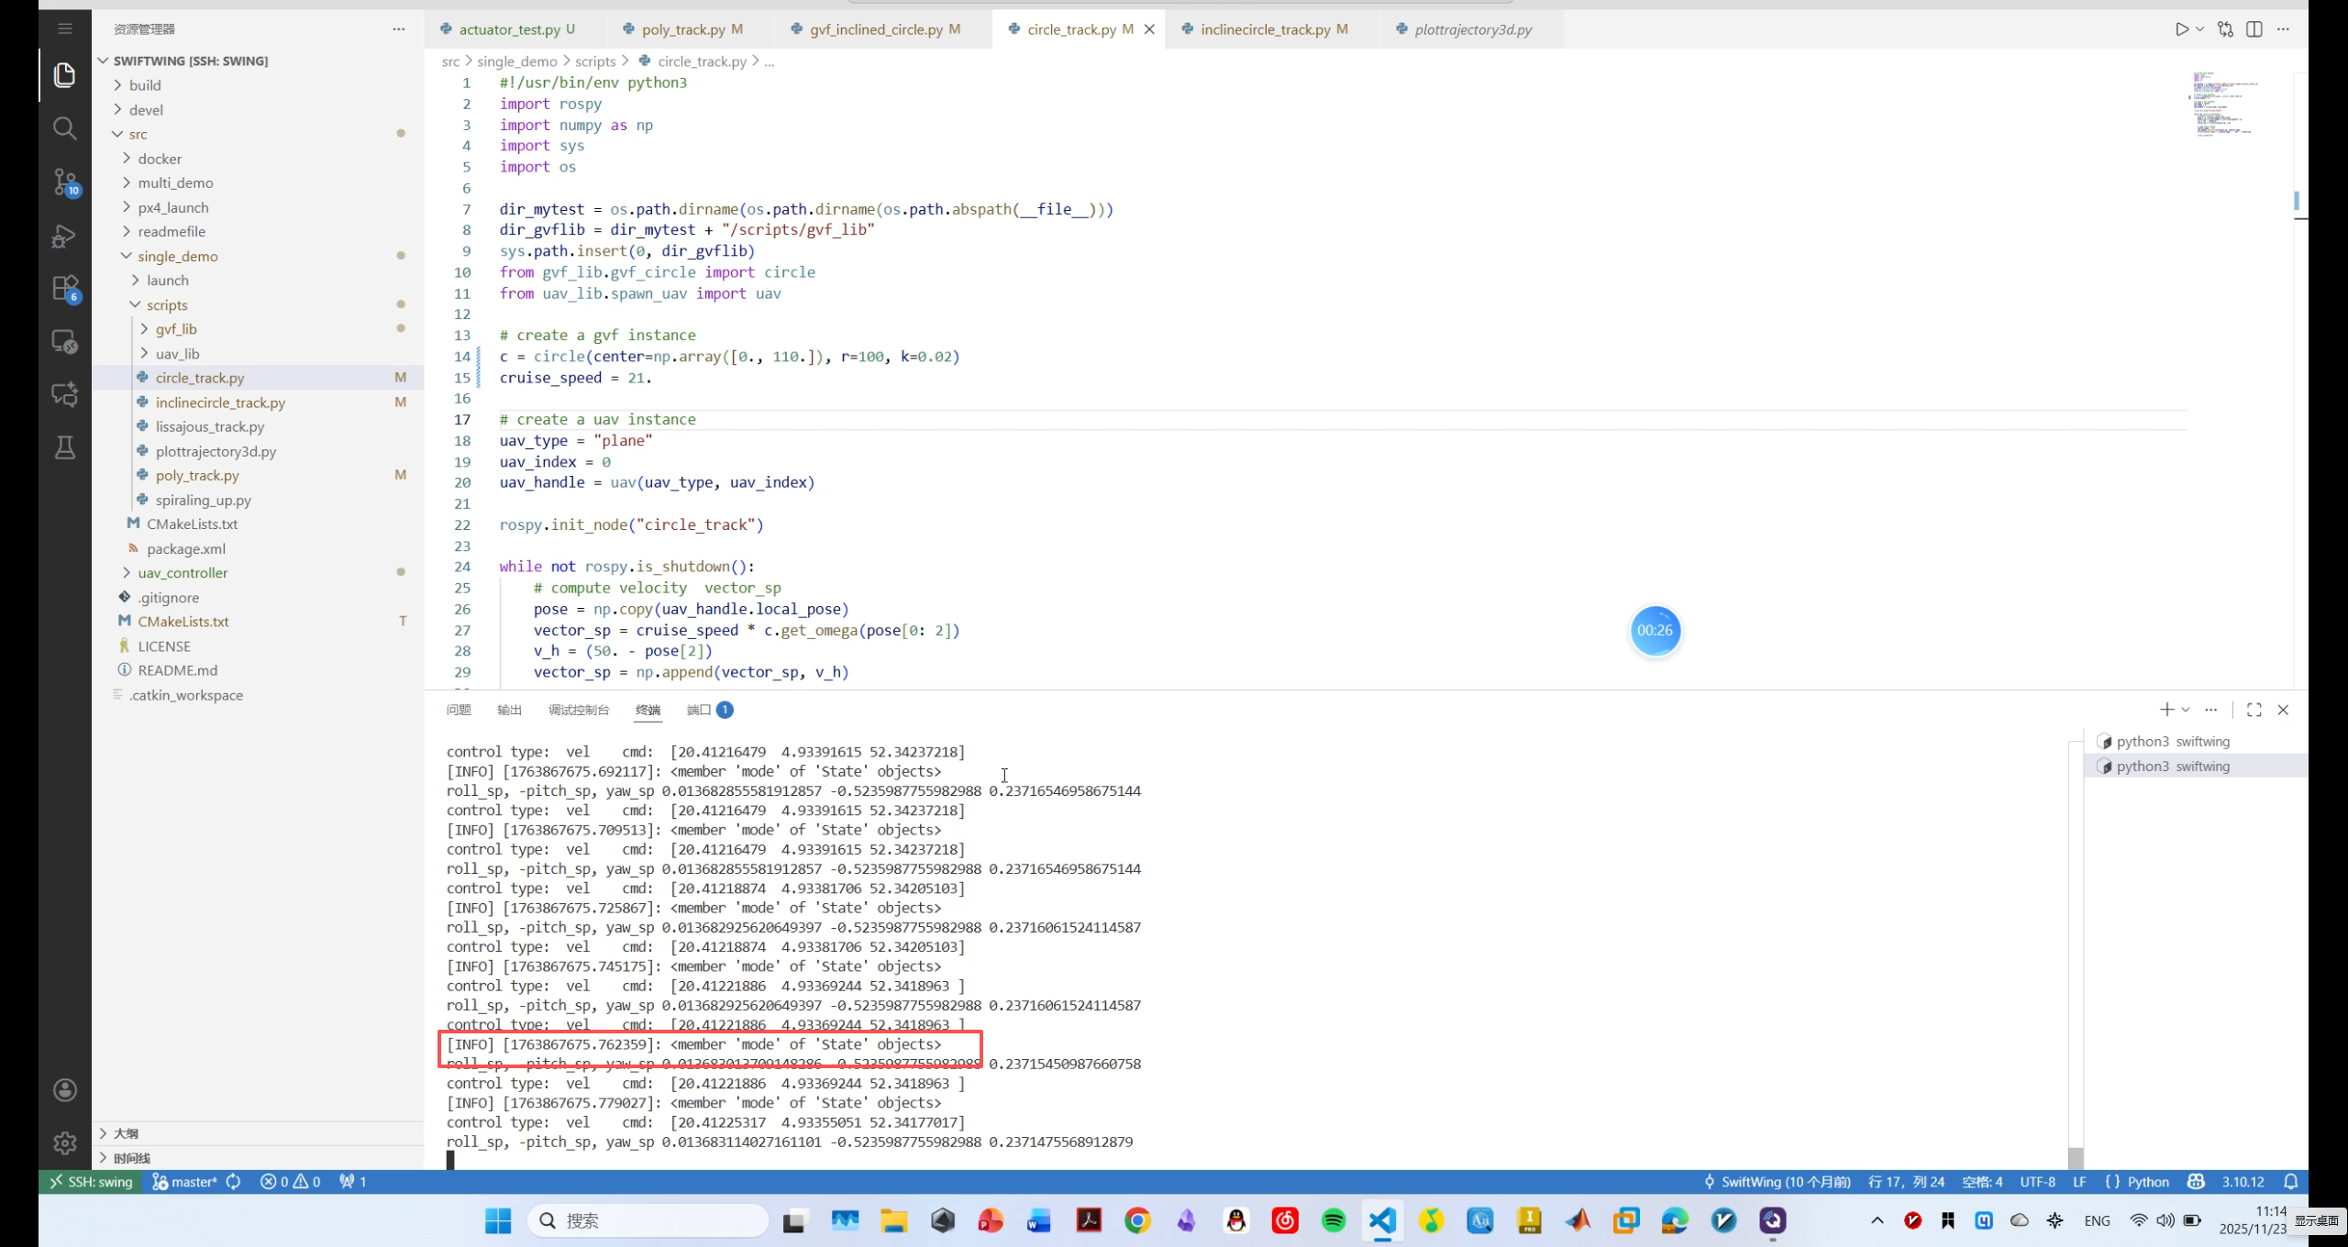Open the Search view in activity bar

click(64, 127)
